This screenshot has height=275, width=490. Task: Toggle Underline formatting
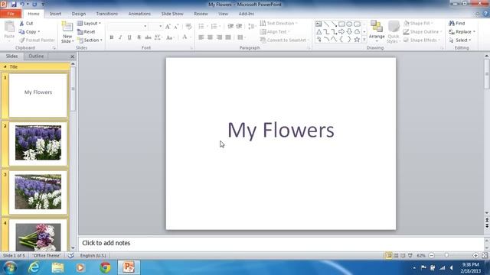[x=129, y=37]
